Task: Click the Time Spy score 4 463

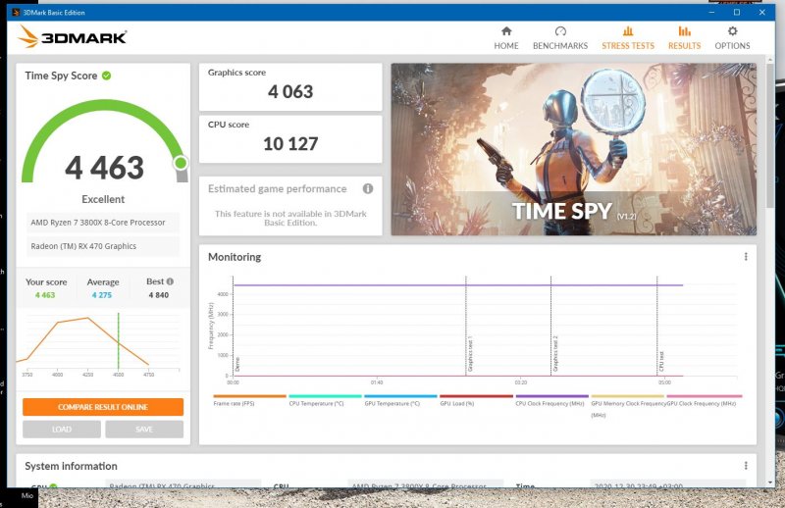Action: click(x=104, y=168)
